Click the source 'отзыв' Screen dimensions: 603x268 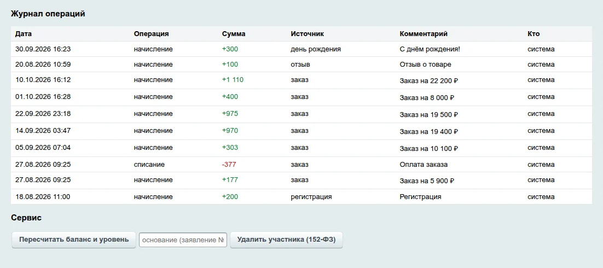coord(300,65)
